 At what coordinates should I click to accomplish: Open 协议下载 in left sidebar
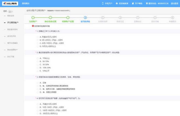(11, 57)
